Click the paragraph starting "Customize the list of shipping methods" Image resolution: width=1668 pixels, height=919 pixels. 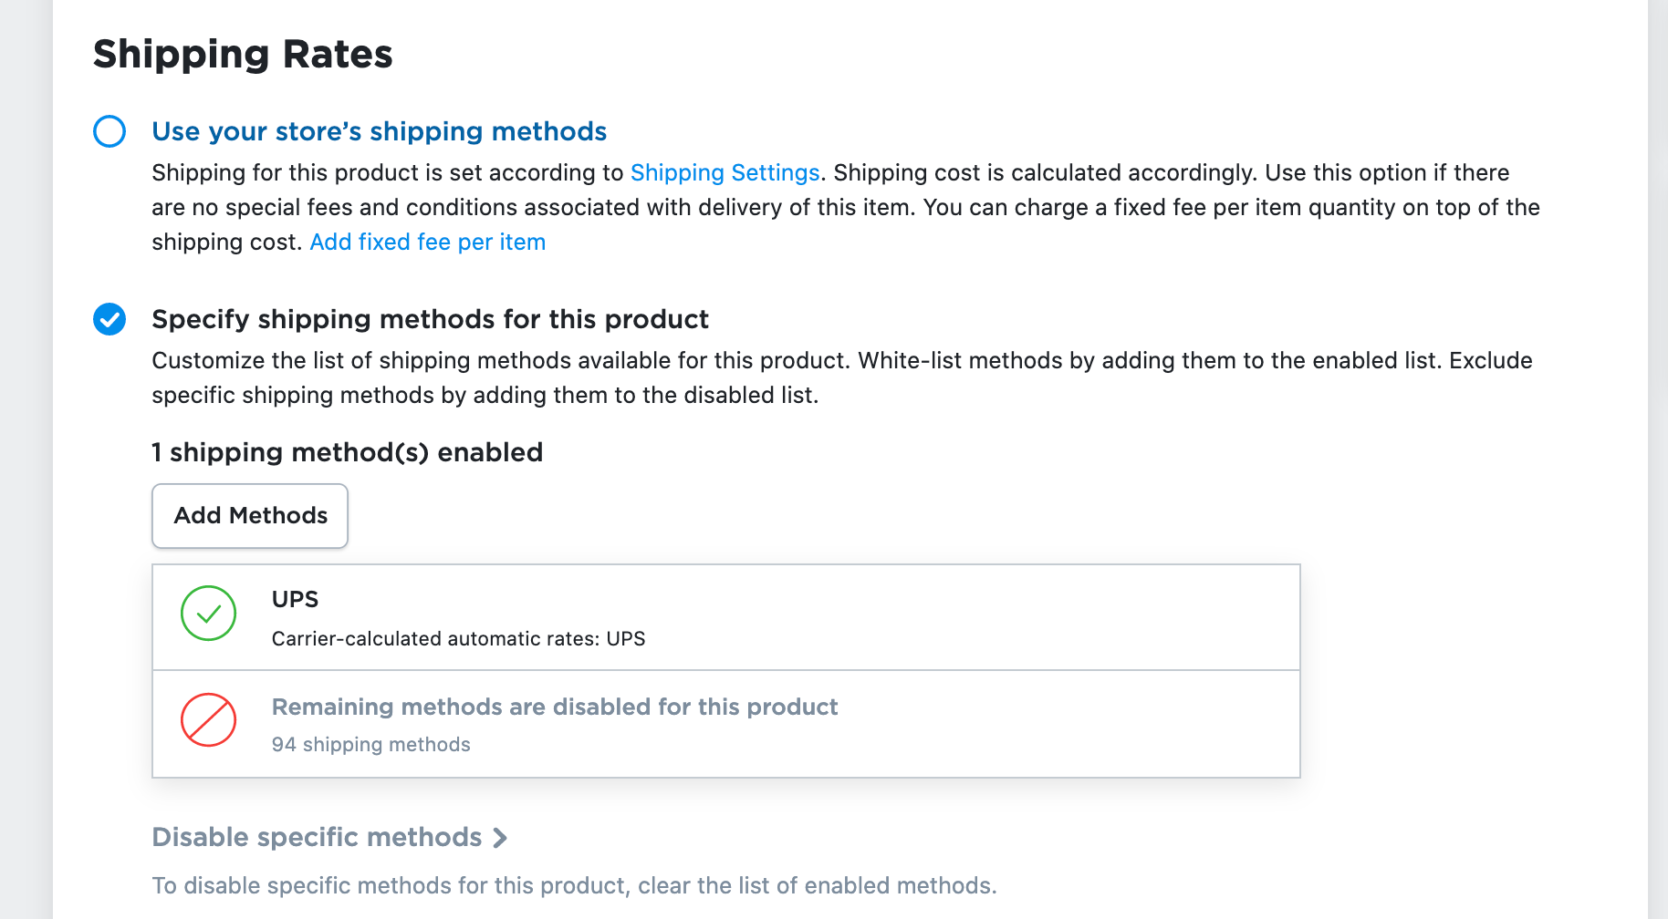click(x=839, y=377)
